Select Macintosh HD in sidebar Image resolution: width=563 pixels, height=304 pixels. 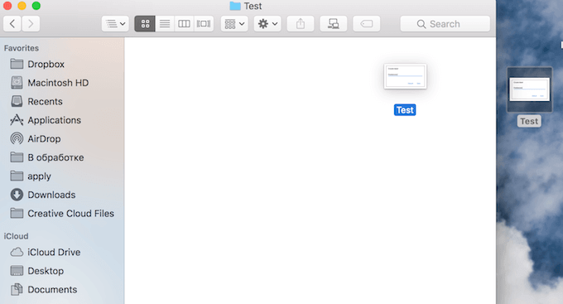pyautogui.click(x=58, y=83)
